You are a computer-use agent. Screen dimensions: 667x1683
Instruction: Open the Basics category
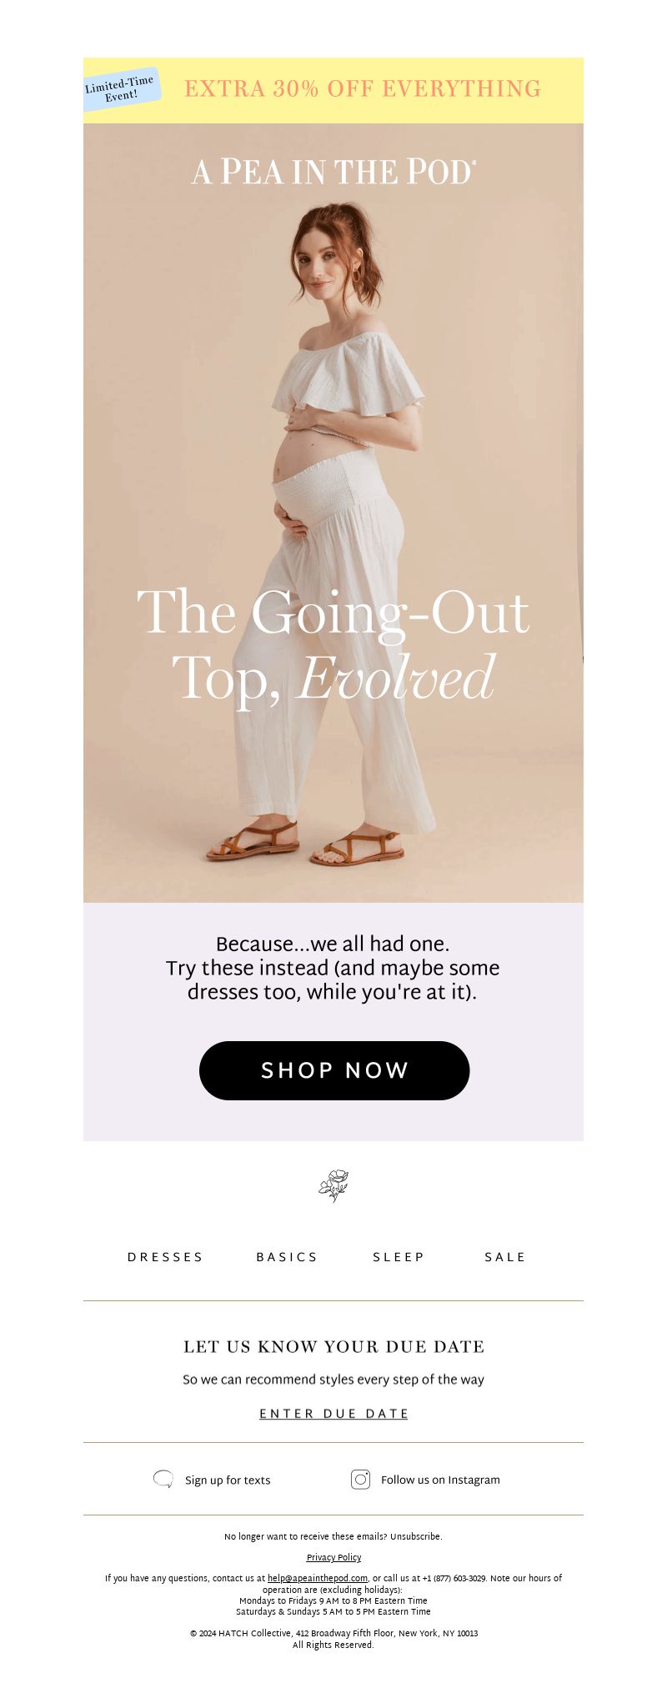[x=287, y=1257]
